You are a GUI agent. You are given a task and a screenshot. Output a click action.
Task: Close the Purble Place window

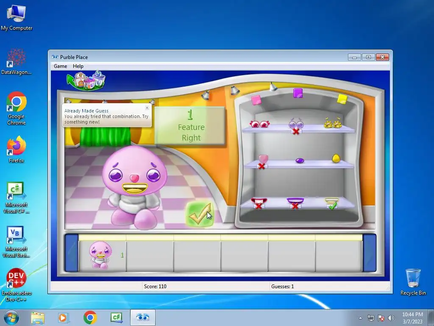tap(383, 57)
